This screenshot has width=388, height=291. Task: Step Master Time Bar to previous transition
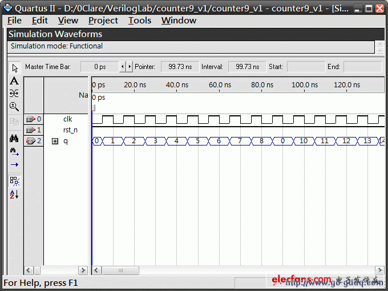coord(122,67)
